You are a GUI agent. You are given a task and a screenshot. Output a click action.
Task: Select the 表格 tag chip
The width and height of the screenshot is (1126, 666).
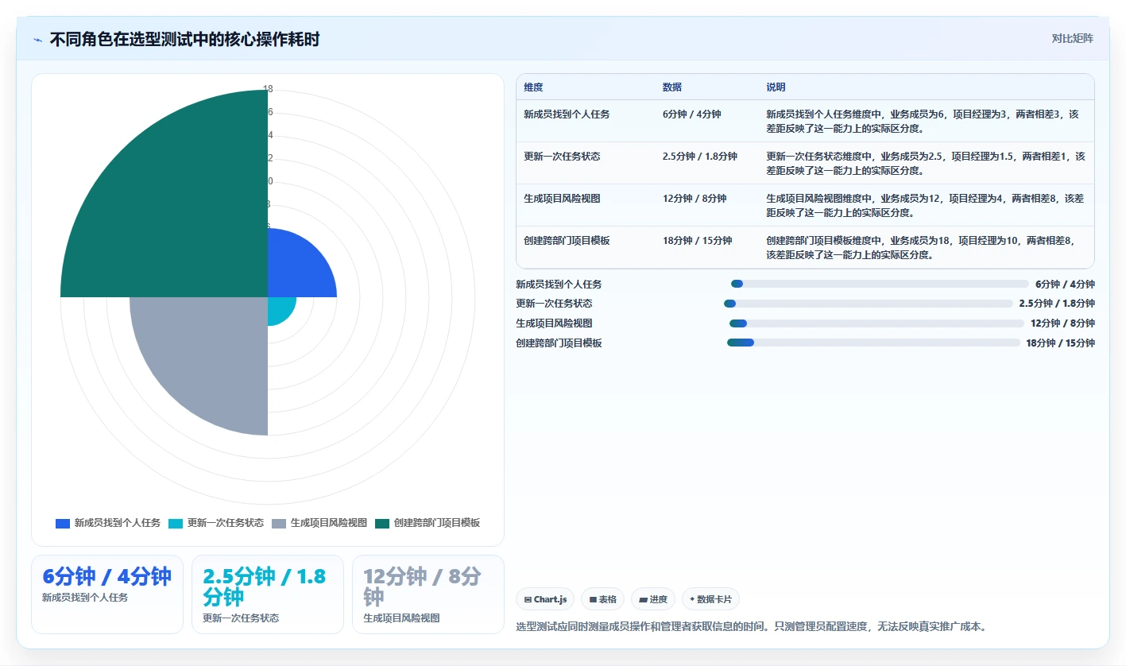[x=602, y=599]
